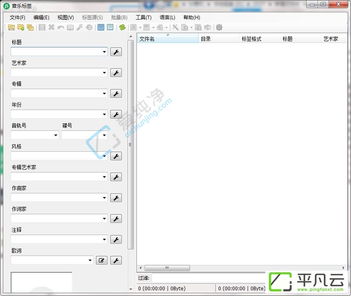Viewport: 351px width, 296px height.
Task: Open the ABC conversion dropdown arrow
Action: point(153,27)
